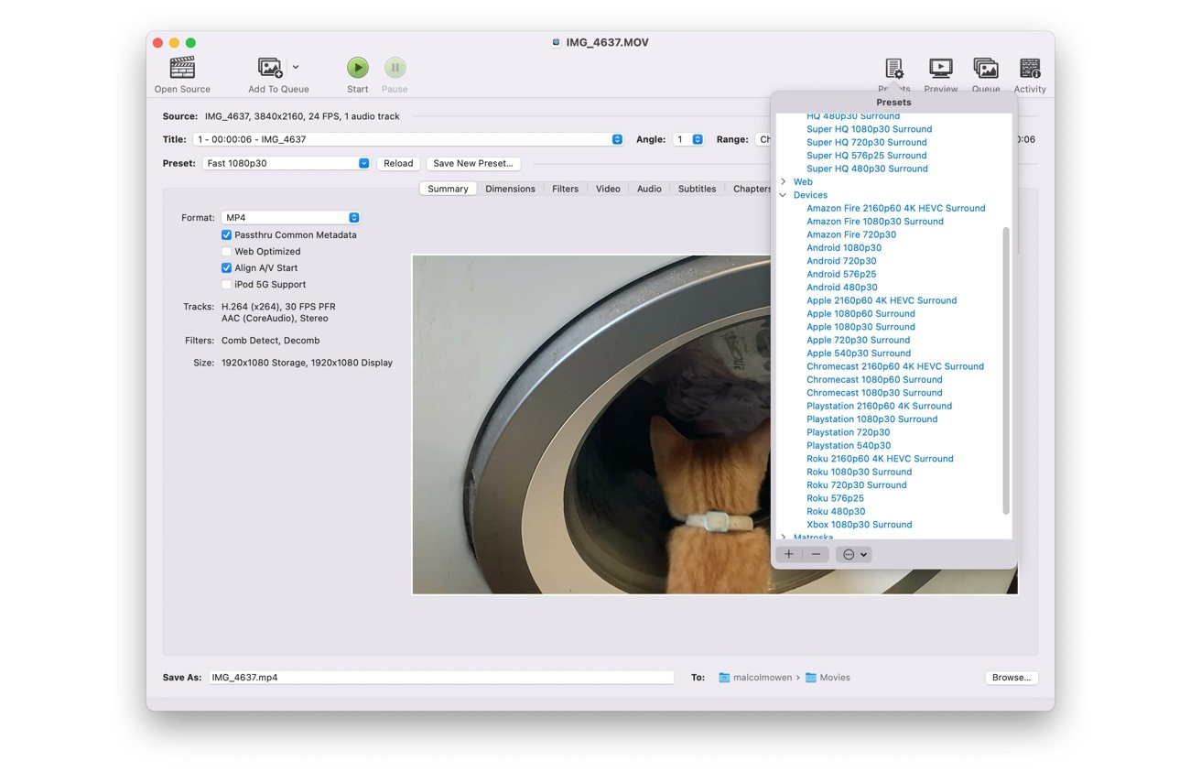Switch to the Summary tab
This screenshot has height=772, width=1201.
pos(448,189)
